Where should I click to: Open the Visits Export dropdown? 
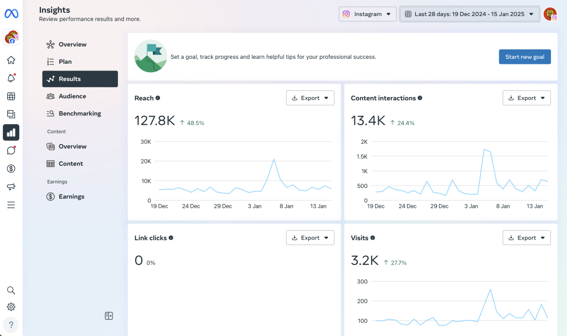pos(527,237)
